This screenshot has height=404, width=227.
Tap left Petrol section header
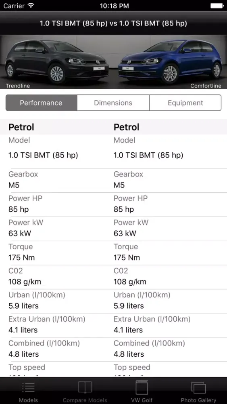(x=21, y=127)
